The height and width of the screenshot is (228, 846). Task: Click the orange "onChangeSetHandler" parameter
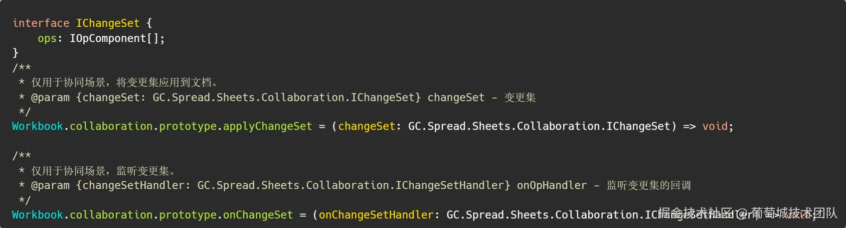376,215
